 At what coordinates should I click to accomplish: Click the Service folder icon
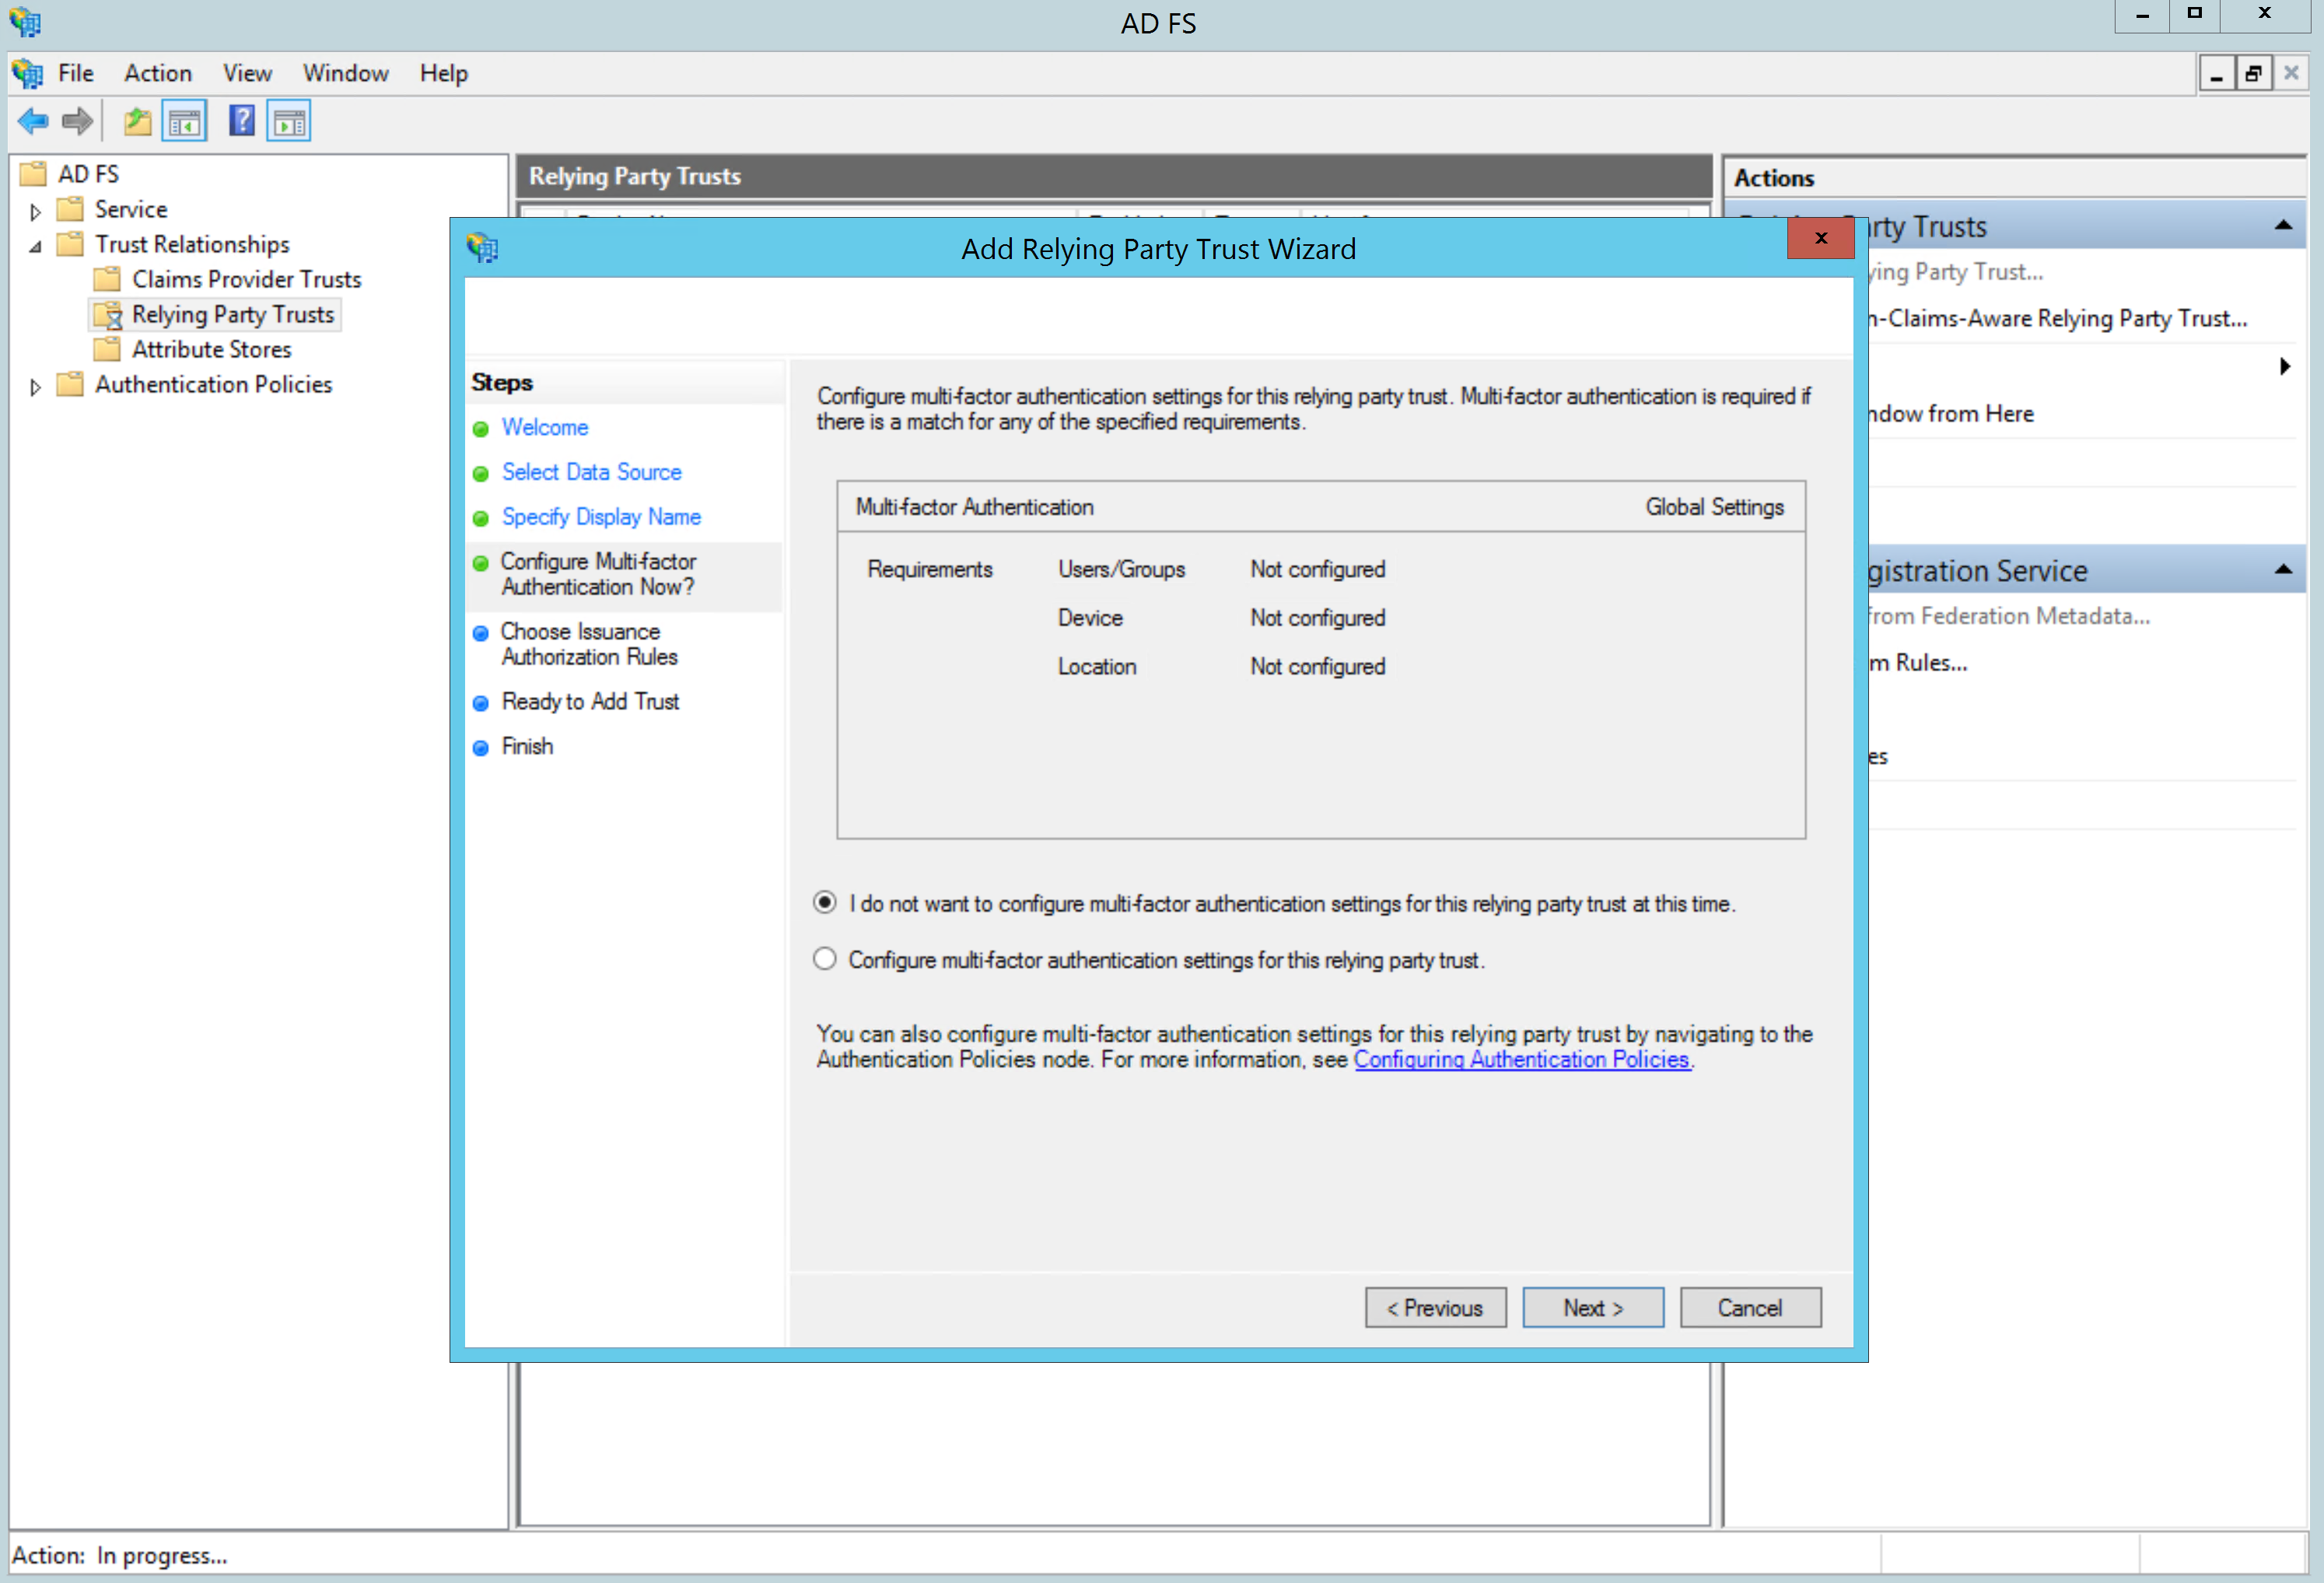click(70, 209)
